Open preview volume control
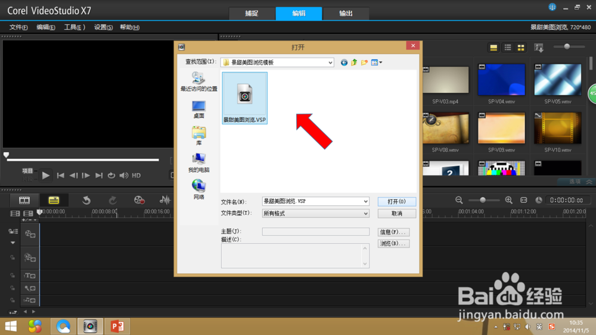The height and width of the screenshot is (335, 596). 124,176
